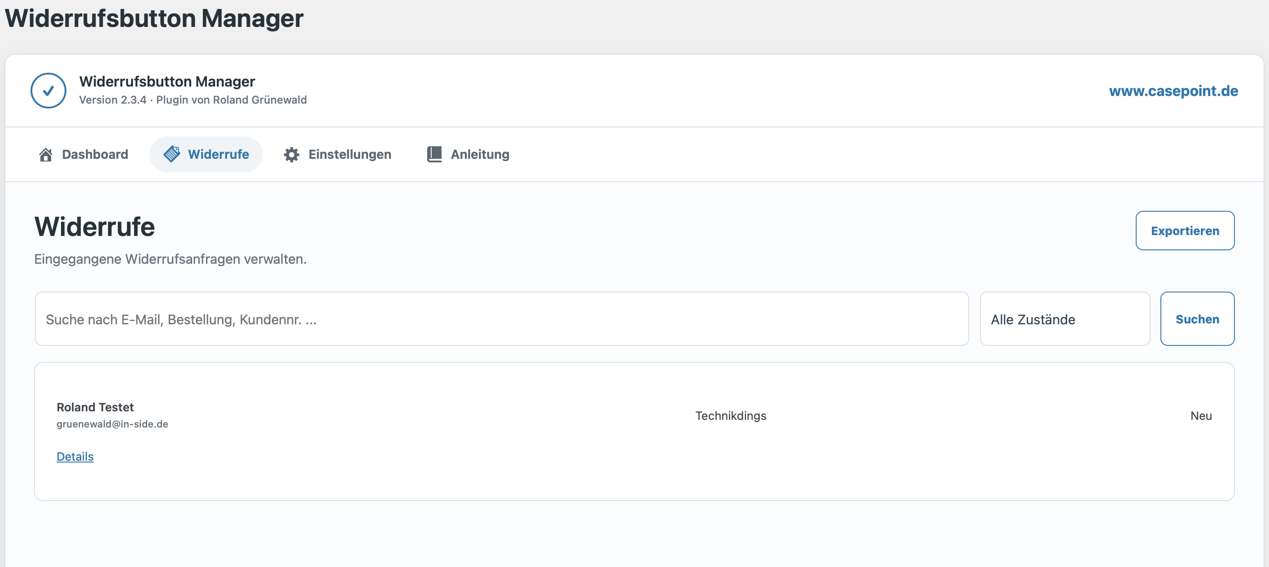
Task: Click the Widerrufsbutton Manager page title
Action: pyautogui.click(x=154, y=18)
